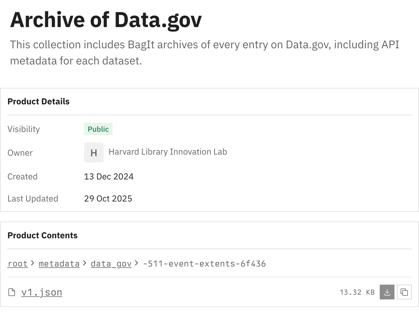The width and height of the screenshot is (419, 317).
Task: Click the chevron between metadata and data_gov
Action: (84, 263)
